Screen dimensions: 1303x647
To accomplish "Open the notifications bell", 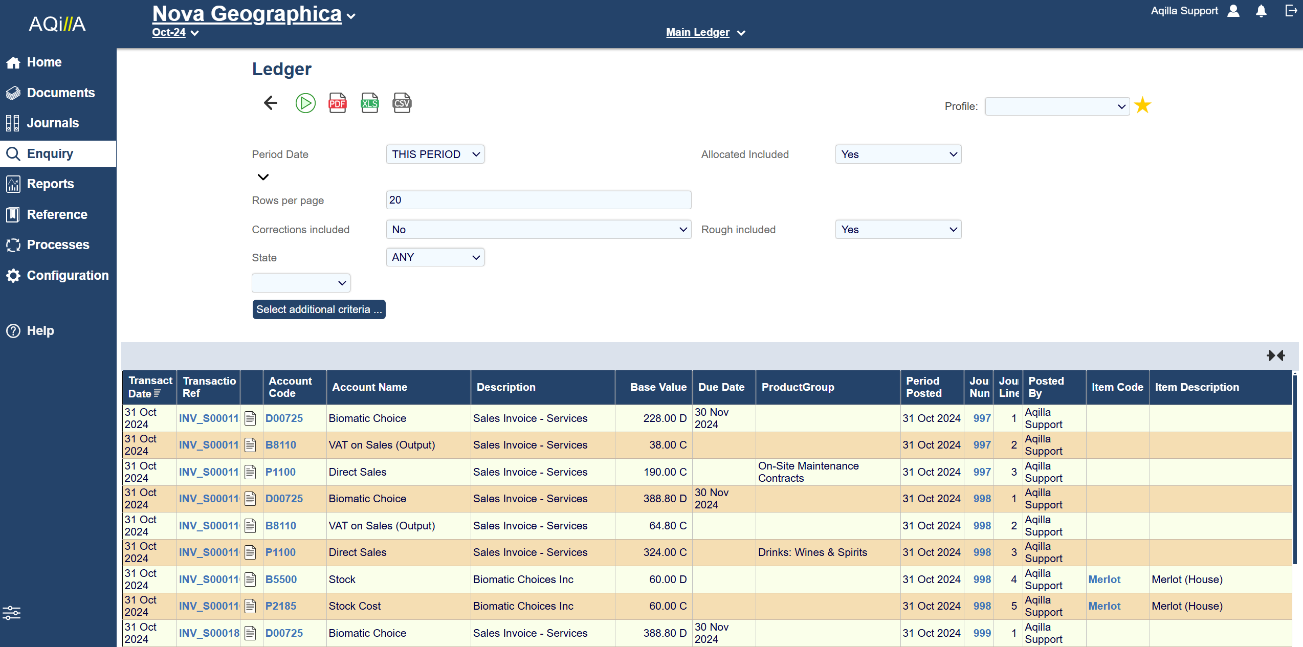I will pyautogui.click(x=1261, y=11).
